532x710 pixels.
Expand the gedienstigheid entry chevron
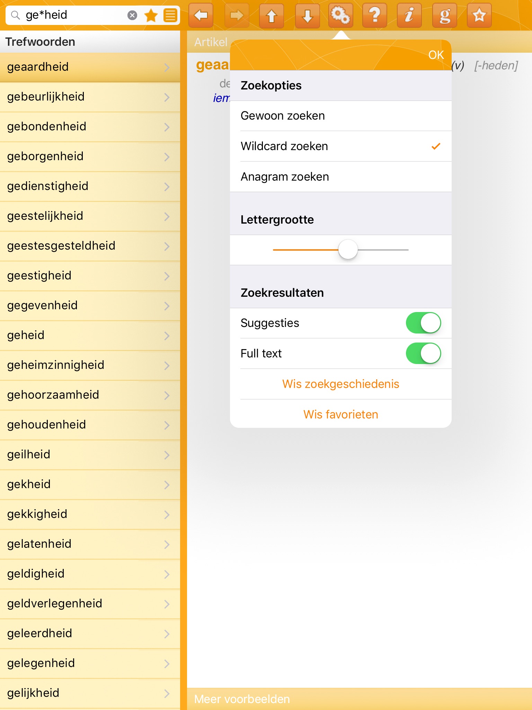167,187
